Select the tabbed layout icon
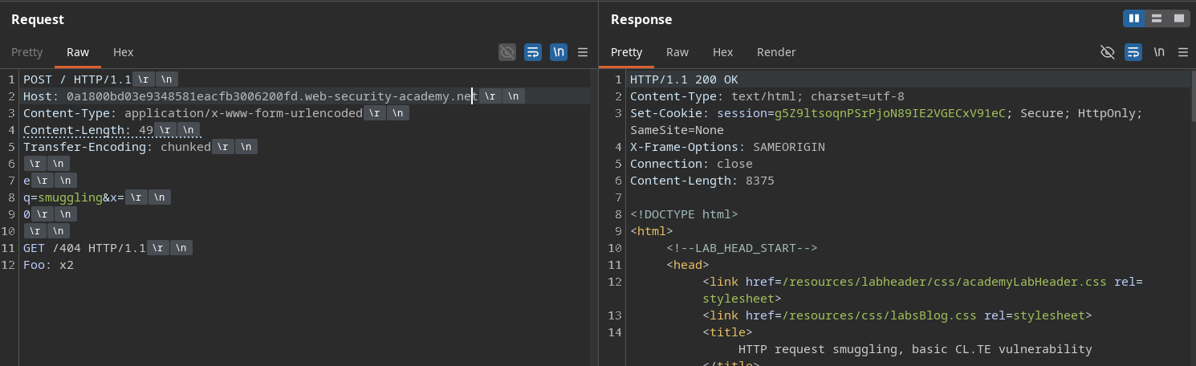1196x366 pixels. tap(1179, 18)
